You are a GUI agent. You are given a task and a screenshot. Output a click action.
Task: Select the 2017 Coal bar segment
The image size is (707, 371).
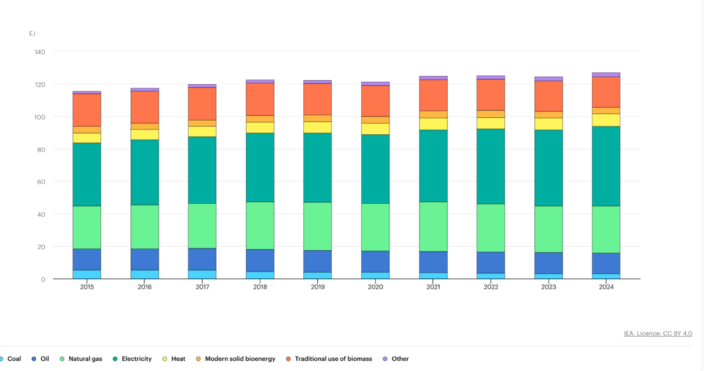click(x=202, y=274)
